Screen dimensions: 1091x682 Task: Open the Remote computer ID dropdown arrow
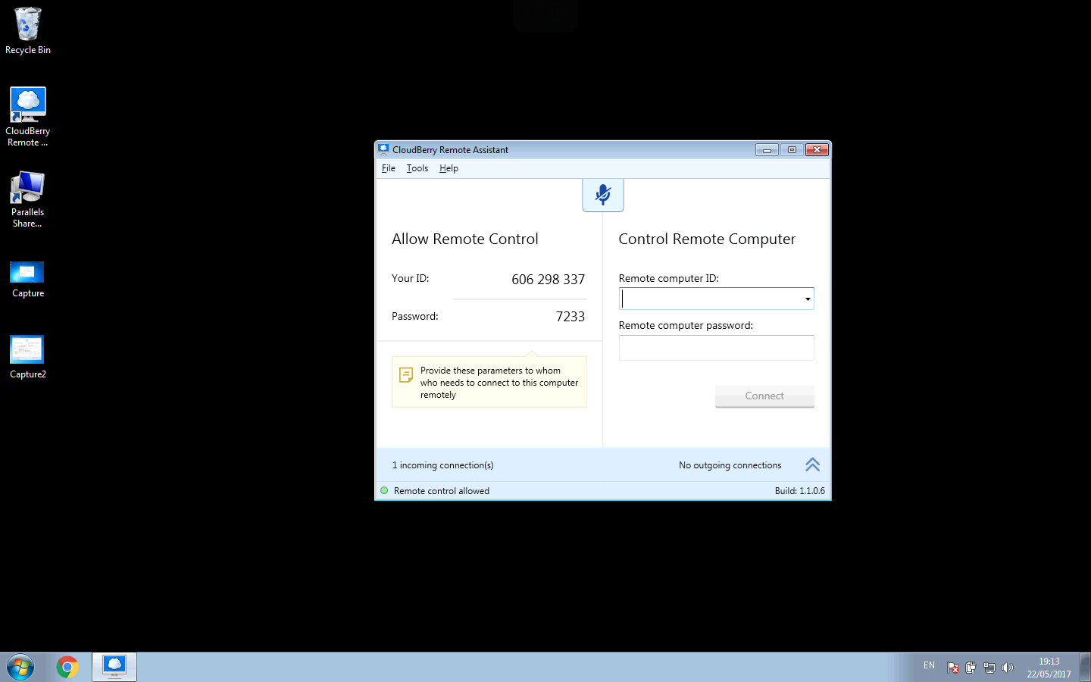(808, 299)
